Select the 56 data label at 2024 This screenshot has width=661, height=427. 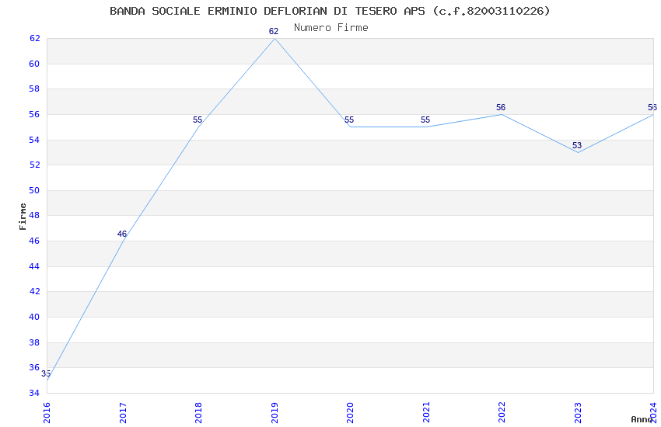pos(652,107)
